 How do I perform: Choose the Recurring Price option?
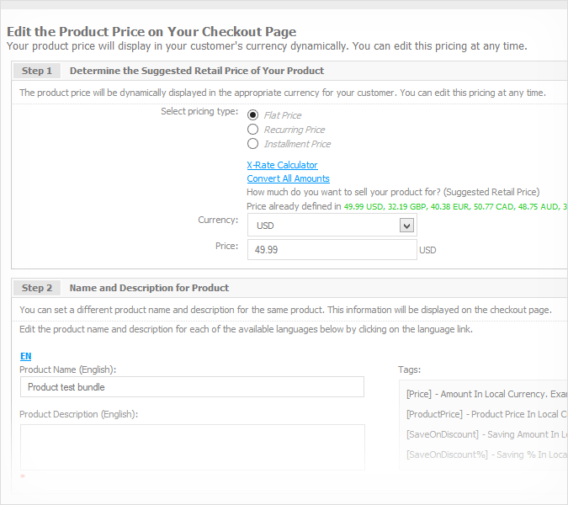pos(252,130)
